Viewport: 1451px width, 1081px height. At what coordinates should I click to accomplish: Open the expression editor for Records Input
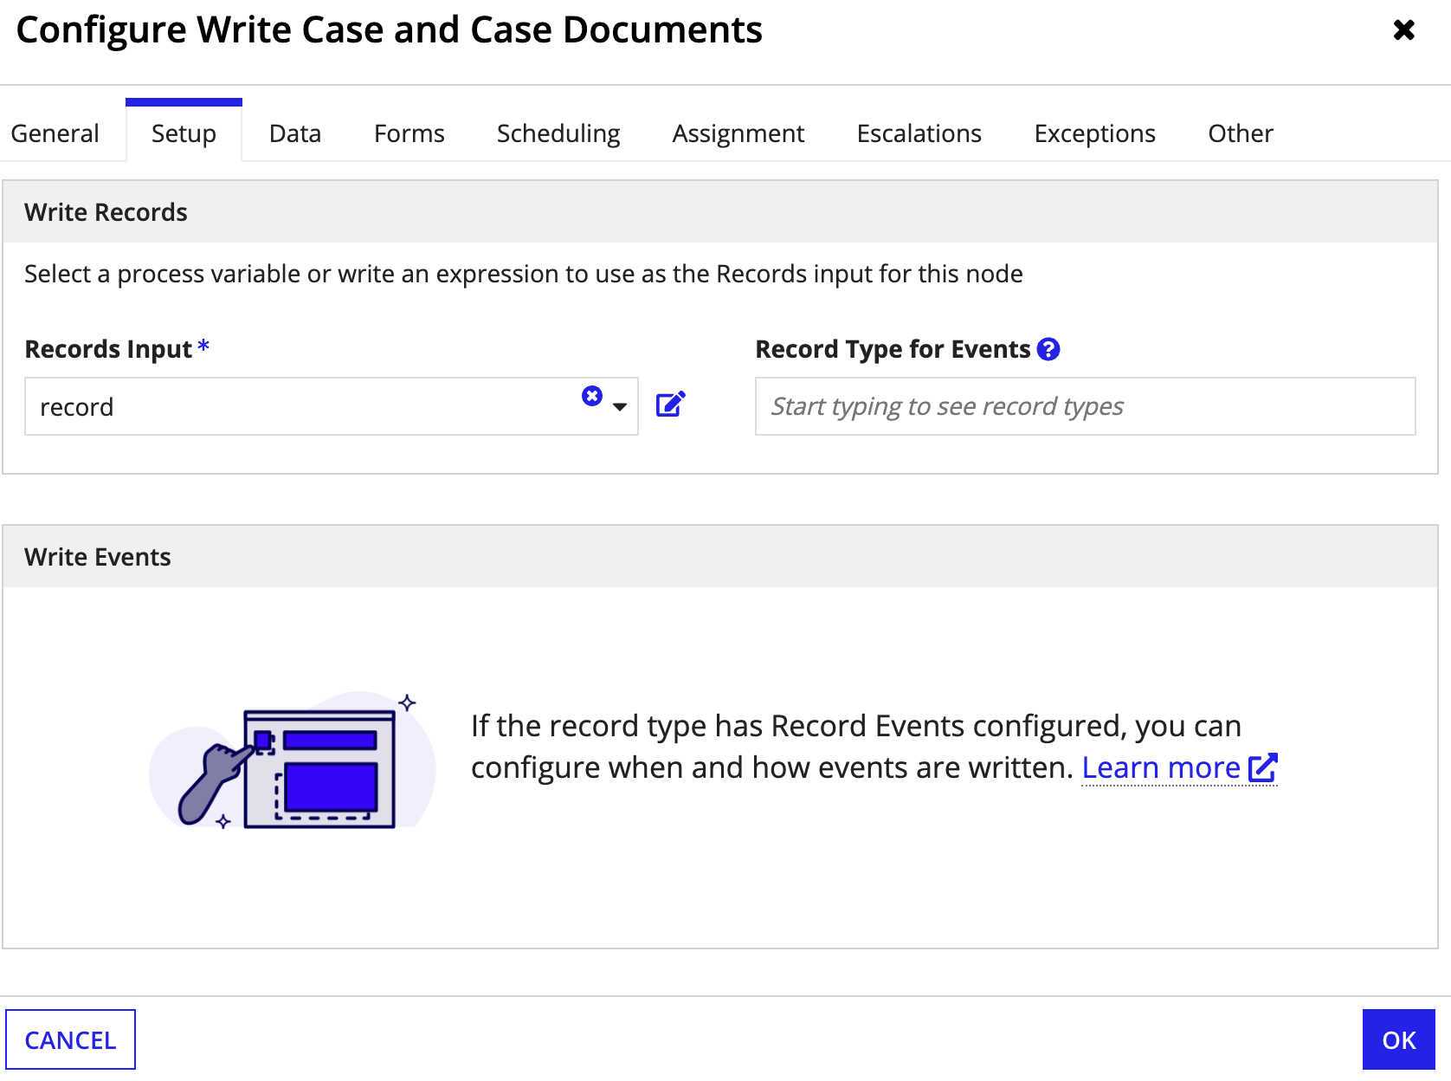[x=670, y=405]
